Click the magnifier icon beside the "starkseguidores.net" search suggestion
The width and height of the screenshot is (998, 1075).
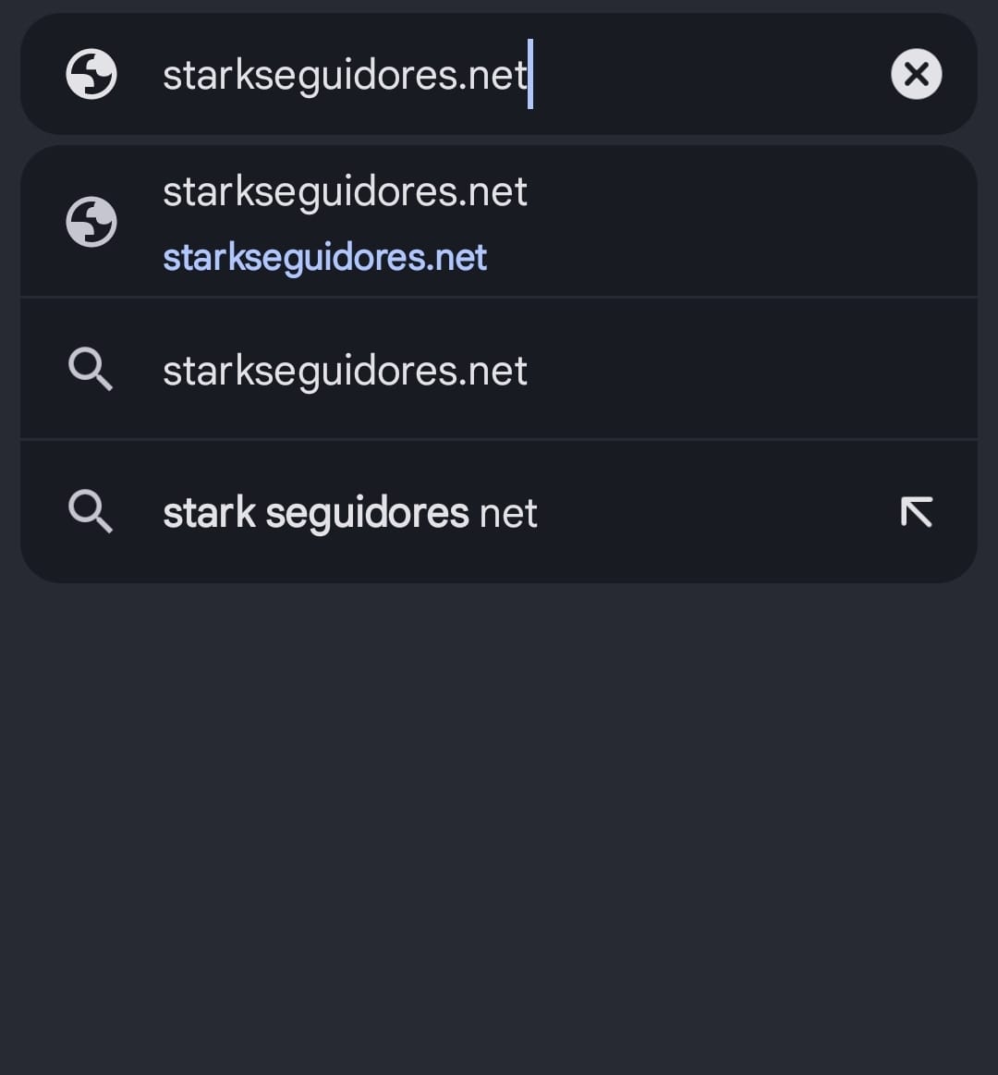coord(91,370)
